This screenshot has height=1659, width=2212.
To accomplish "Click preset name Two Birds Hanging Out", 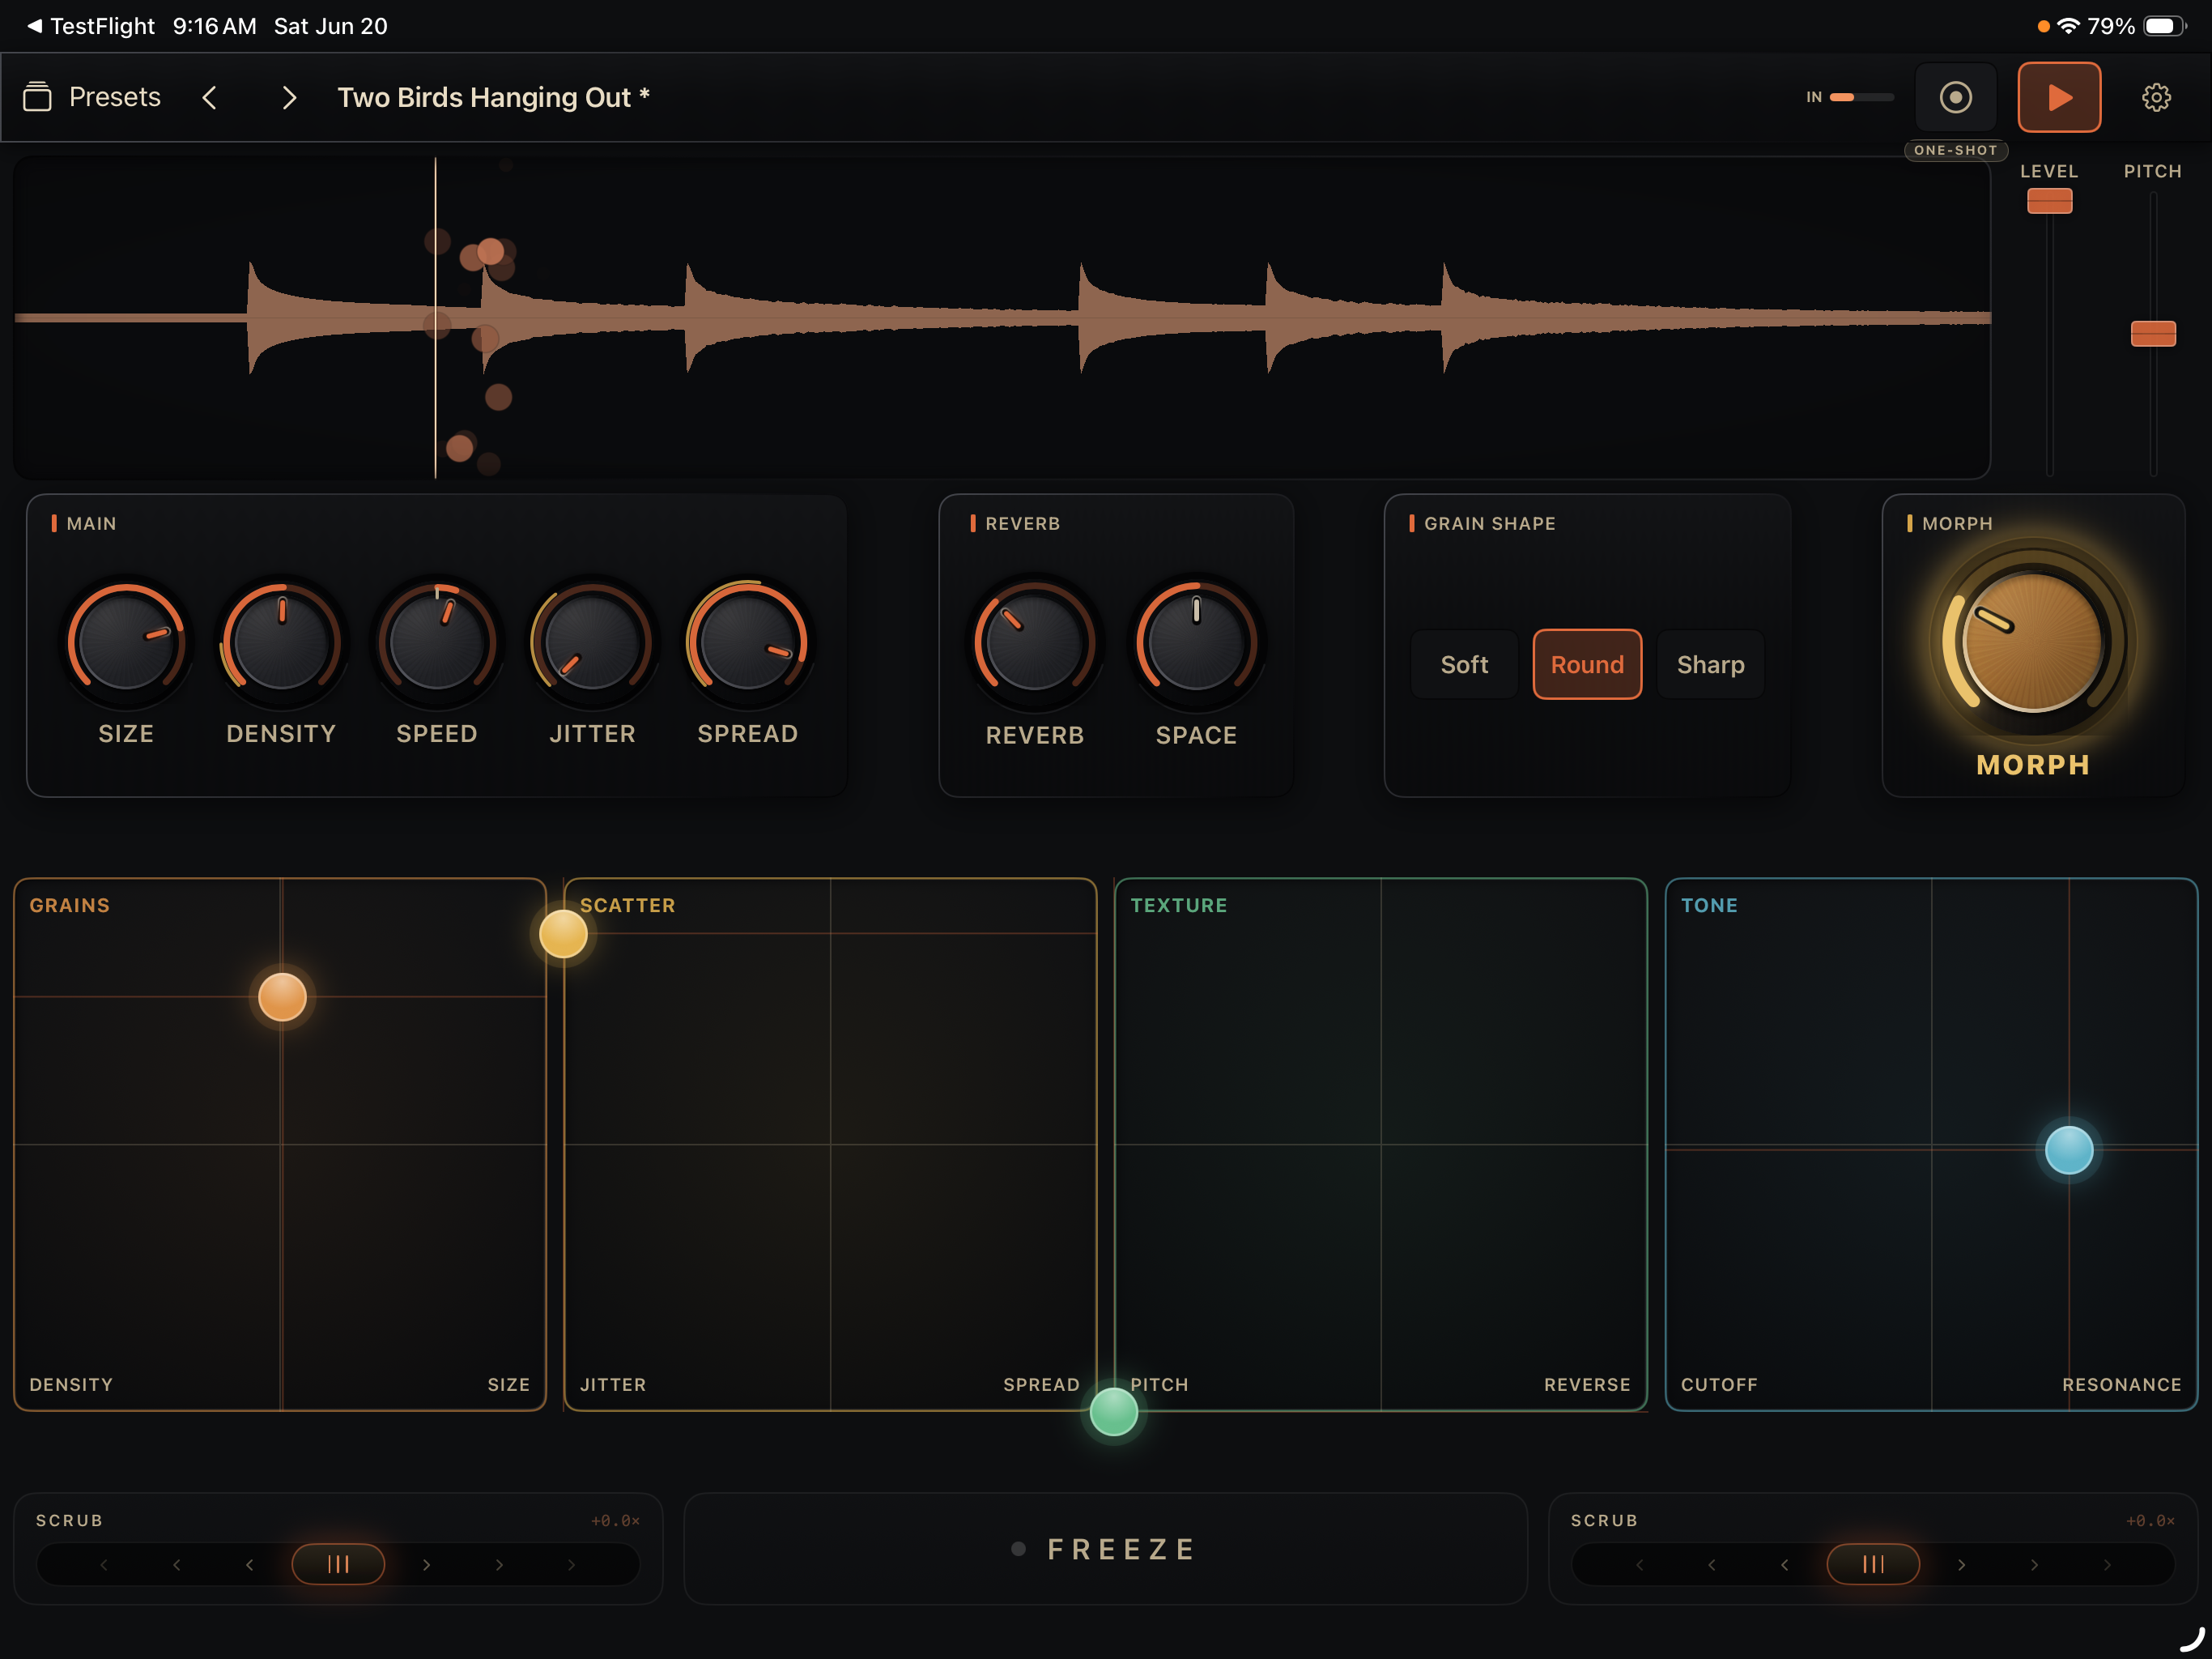I will 493,97.
